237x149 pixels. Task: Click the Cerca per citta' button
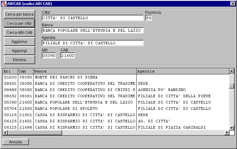(19, 24)
